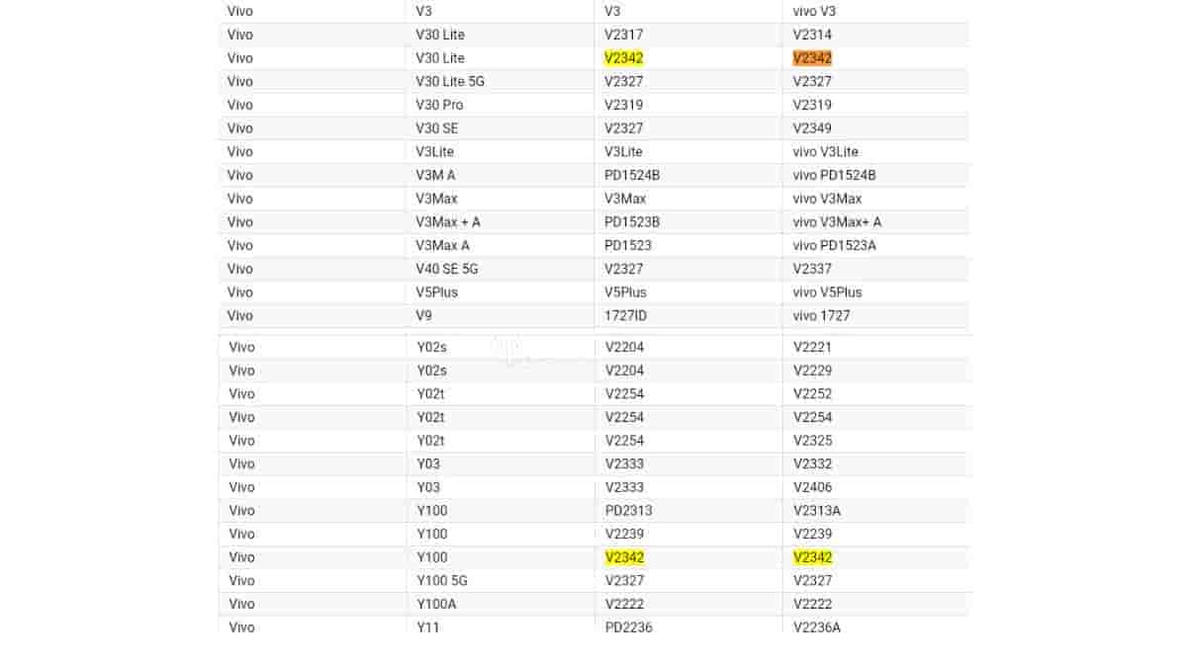Viewport: 1187px width, 667px height.
Task: Select the V30 Pro model cell
Action: pos(439,105)
